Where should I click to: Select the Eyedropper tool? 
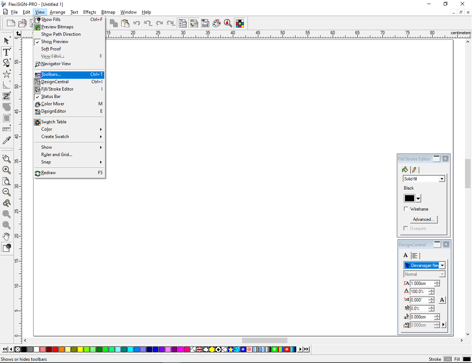(x=6, y=140)
